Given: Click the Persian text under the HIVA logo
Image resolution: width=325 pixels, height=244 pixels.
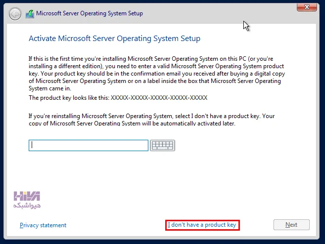Looking at the screenshot, I should [27, 205].
